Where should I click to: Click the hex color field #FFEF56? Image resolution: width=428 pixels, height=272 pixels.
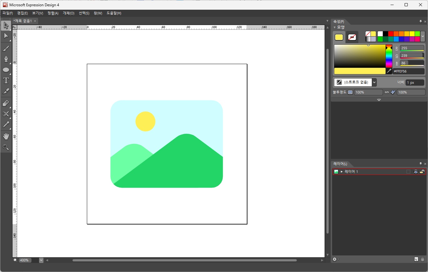408,71
